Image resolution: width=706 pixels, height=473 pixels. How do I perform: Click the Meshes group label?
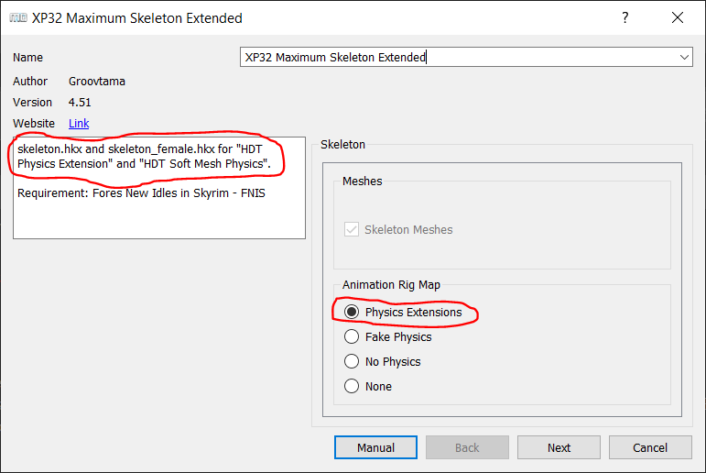[363, 181]
